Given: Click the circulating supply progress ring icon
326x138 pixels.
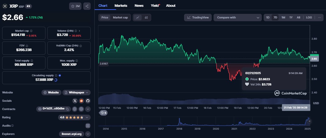Looking at the screenshot, I should [x=56, y=80].
